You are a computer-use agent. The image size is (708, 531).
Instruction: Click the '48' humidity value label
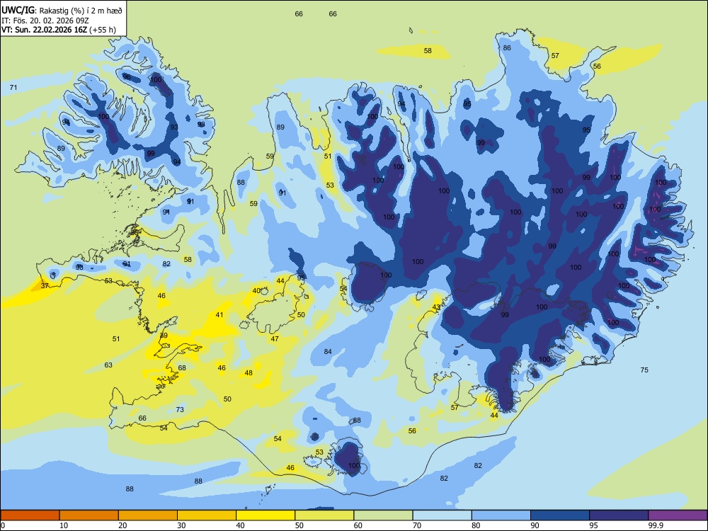[x=249, y=373]
